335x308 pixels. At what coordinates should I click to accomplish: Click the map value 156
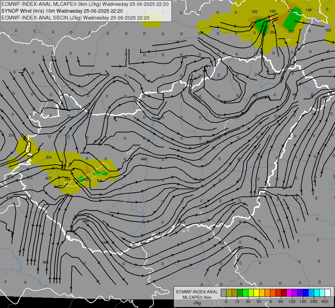(272, 11)
